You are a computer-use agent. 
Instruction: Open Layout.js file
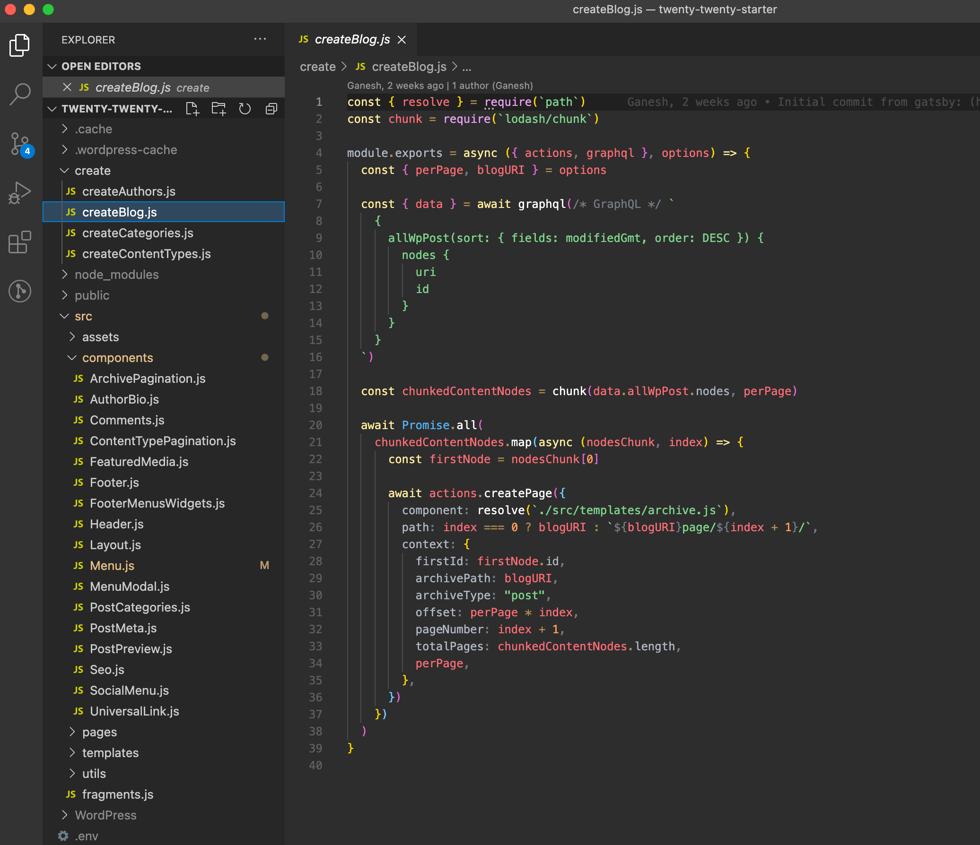(x=164, y=545)
